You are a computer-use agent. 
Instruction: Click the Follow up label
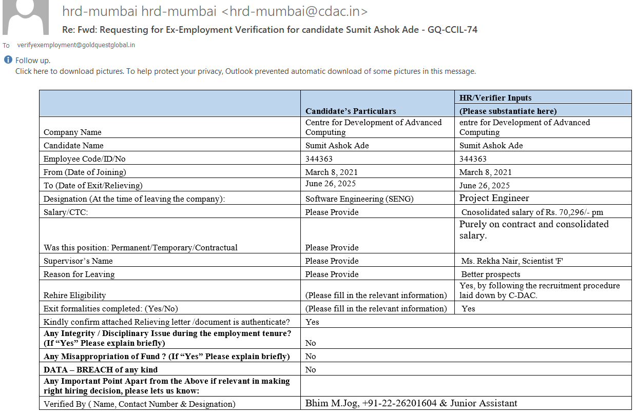[x=33, y=60]
